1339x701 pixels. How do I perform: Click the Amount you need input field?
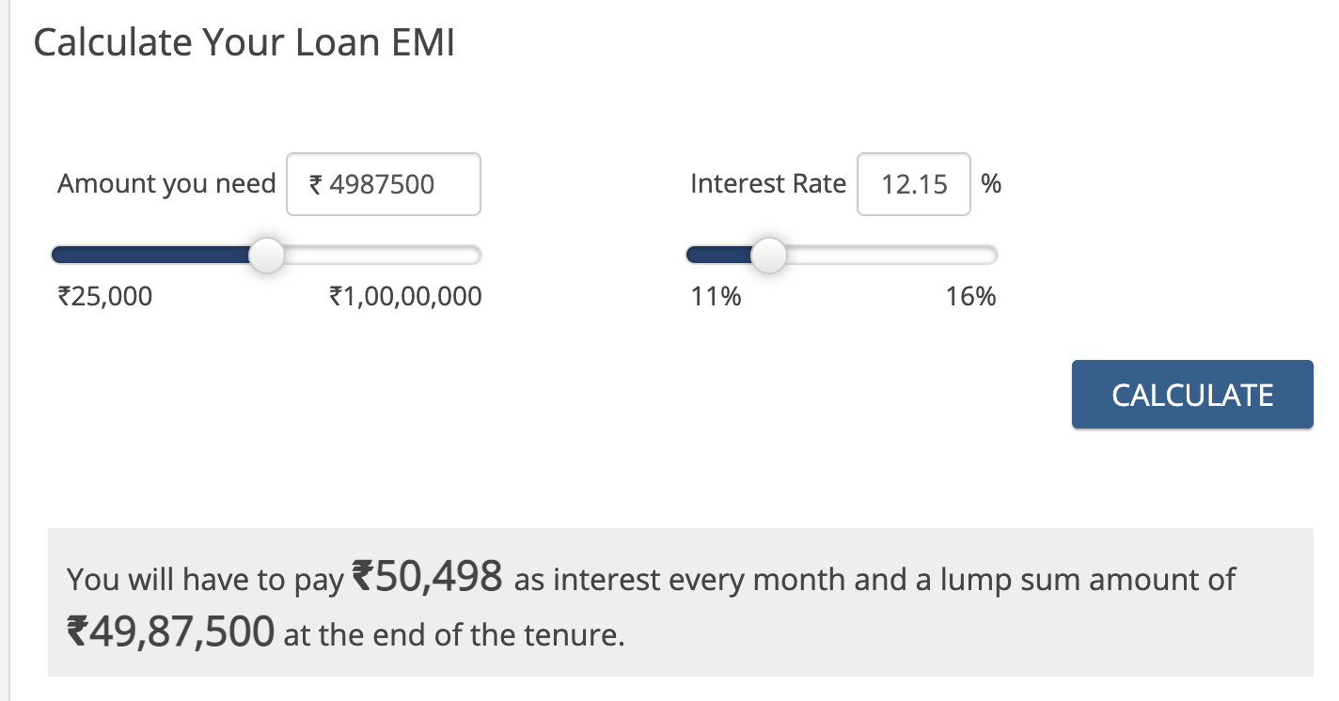point(384,184)
